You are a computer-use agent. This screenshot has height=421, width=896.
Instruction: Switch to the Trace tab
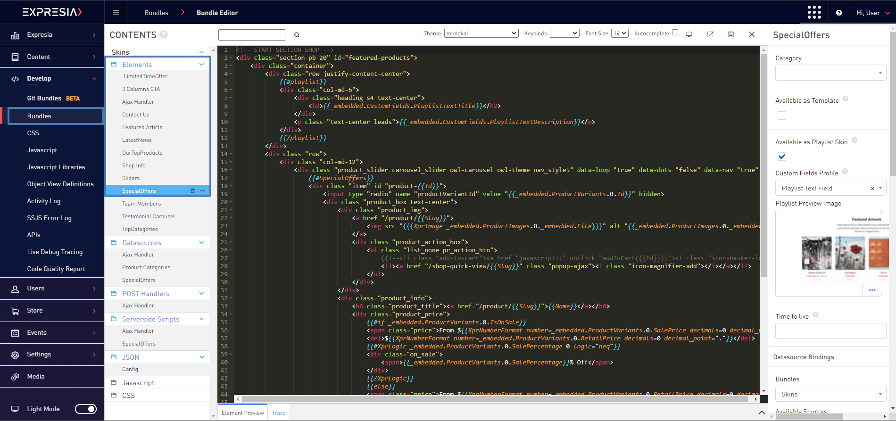279,413
